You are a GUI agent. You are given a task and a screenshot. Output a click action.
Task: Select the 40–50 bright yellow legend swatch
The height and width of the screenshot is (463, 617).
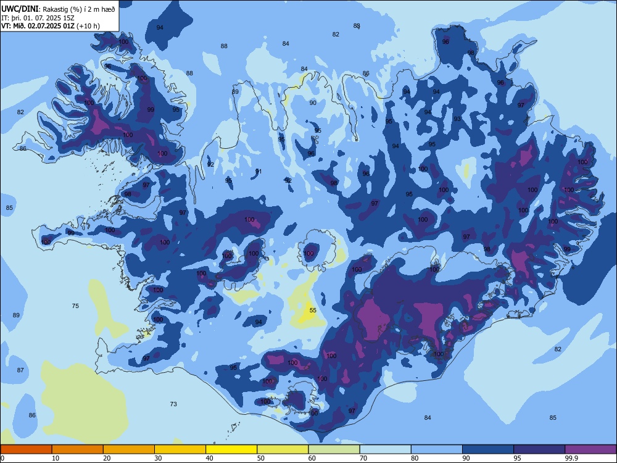click(231, 449)
